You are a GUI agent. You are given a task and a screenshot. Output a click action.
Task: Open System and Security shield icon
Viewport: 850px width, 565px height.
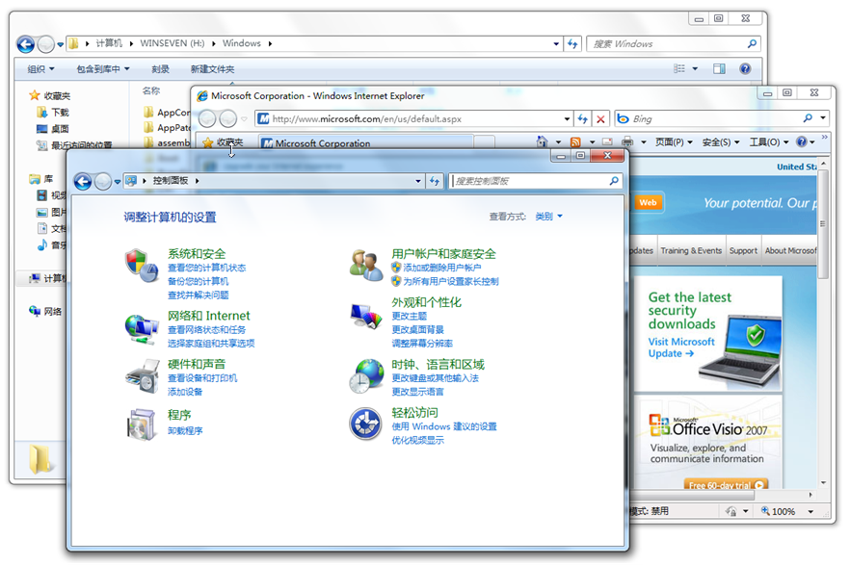tap(141, 266)
